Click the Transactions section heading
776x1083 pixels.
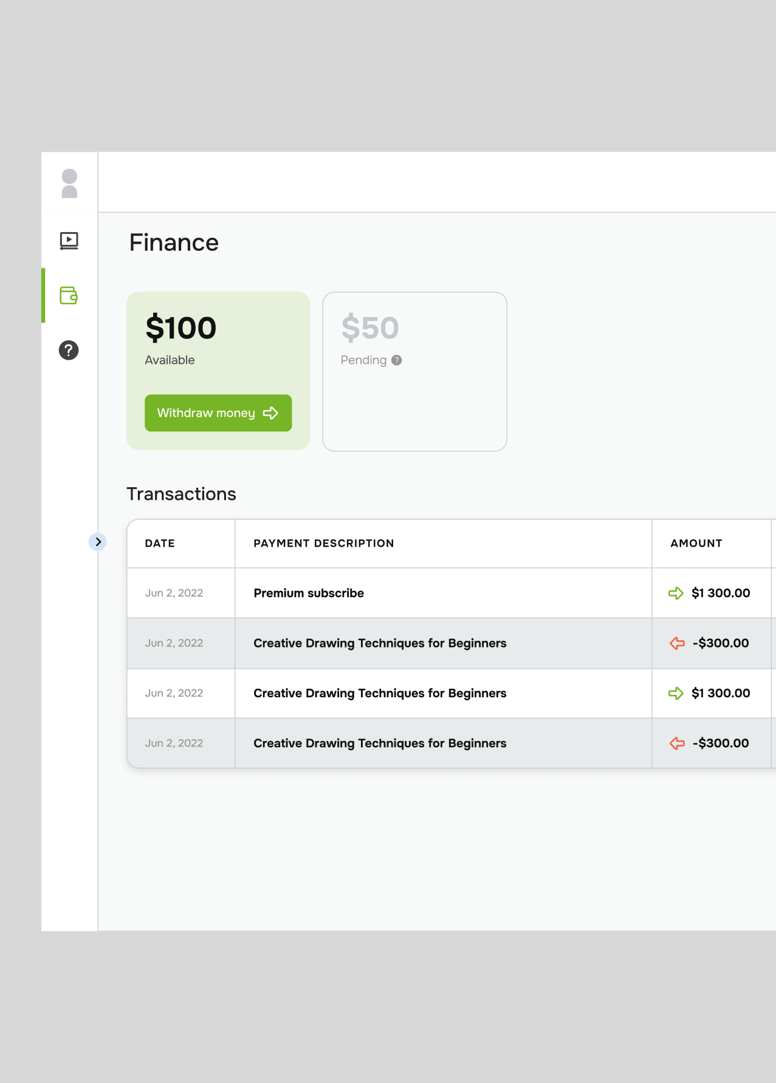point(181,494)
